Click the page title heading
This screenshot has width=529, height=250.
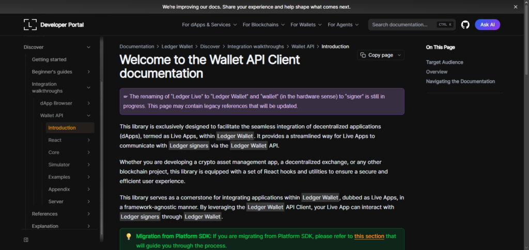pos(210,66)
